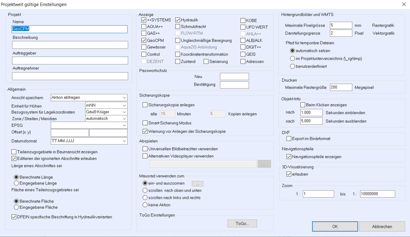Image resolution: width=410 pixels, height=237 pixels.
Task: Click the project Name input field
Action: pos(70,29)
